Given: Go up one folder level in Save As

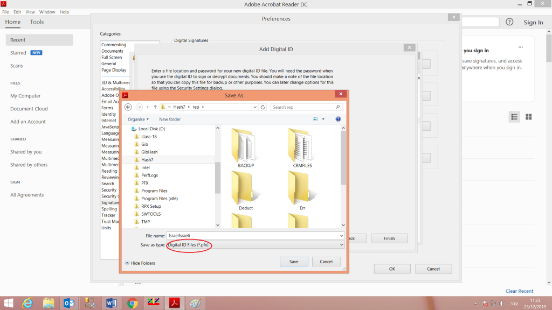Looking at the screenshot, I should click(x=155, y=107).
